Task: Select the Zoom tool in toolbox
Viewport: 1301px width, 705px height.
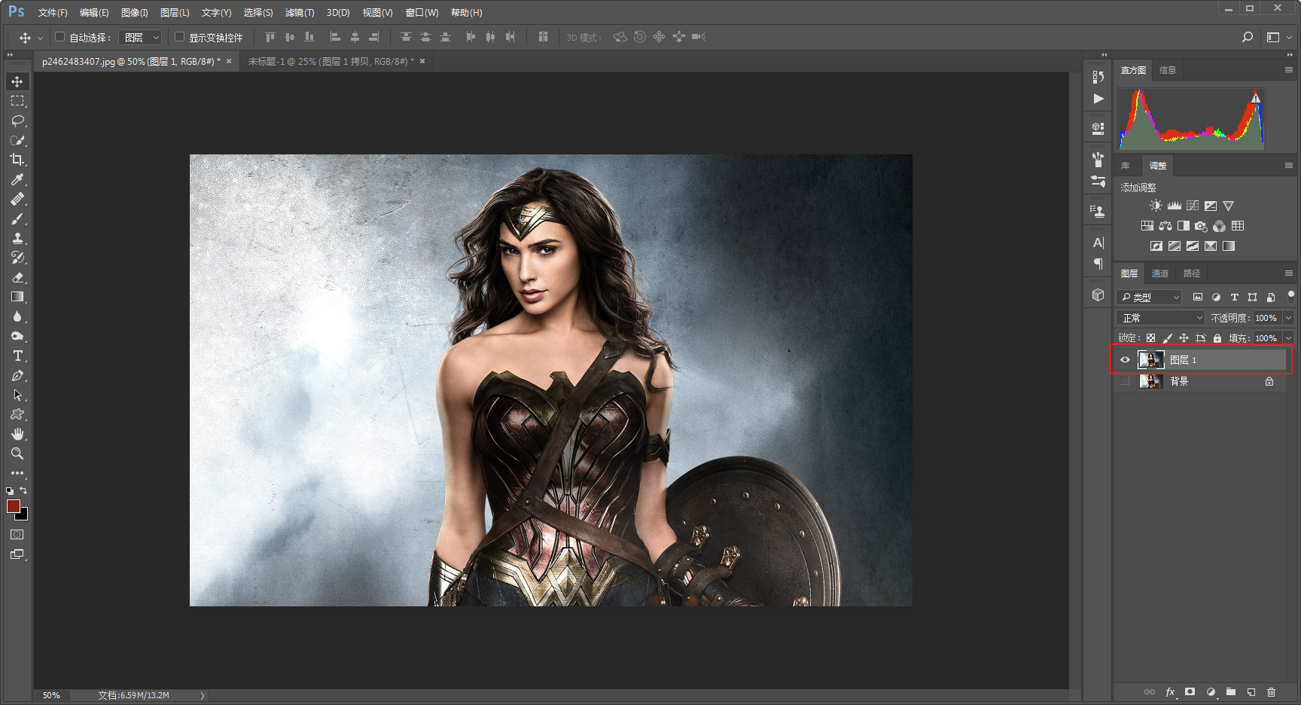Action: pos(17,453)
